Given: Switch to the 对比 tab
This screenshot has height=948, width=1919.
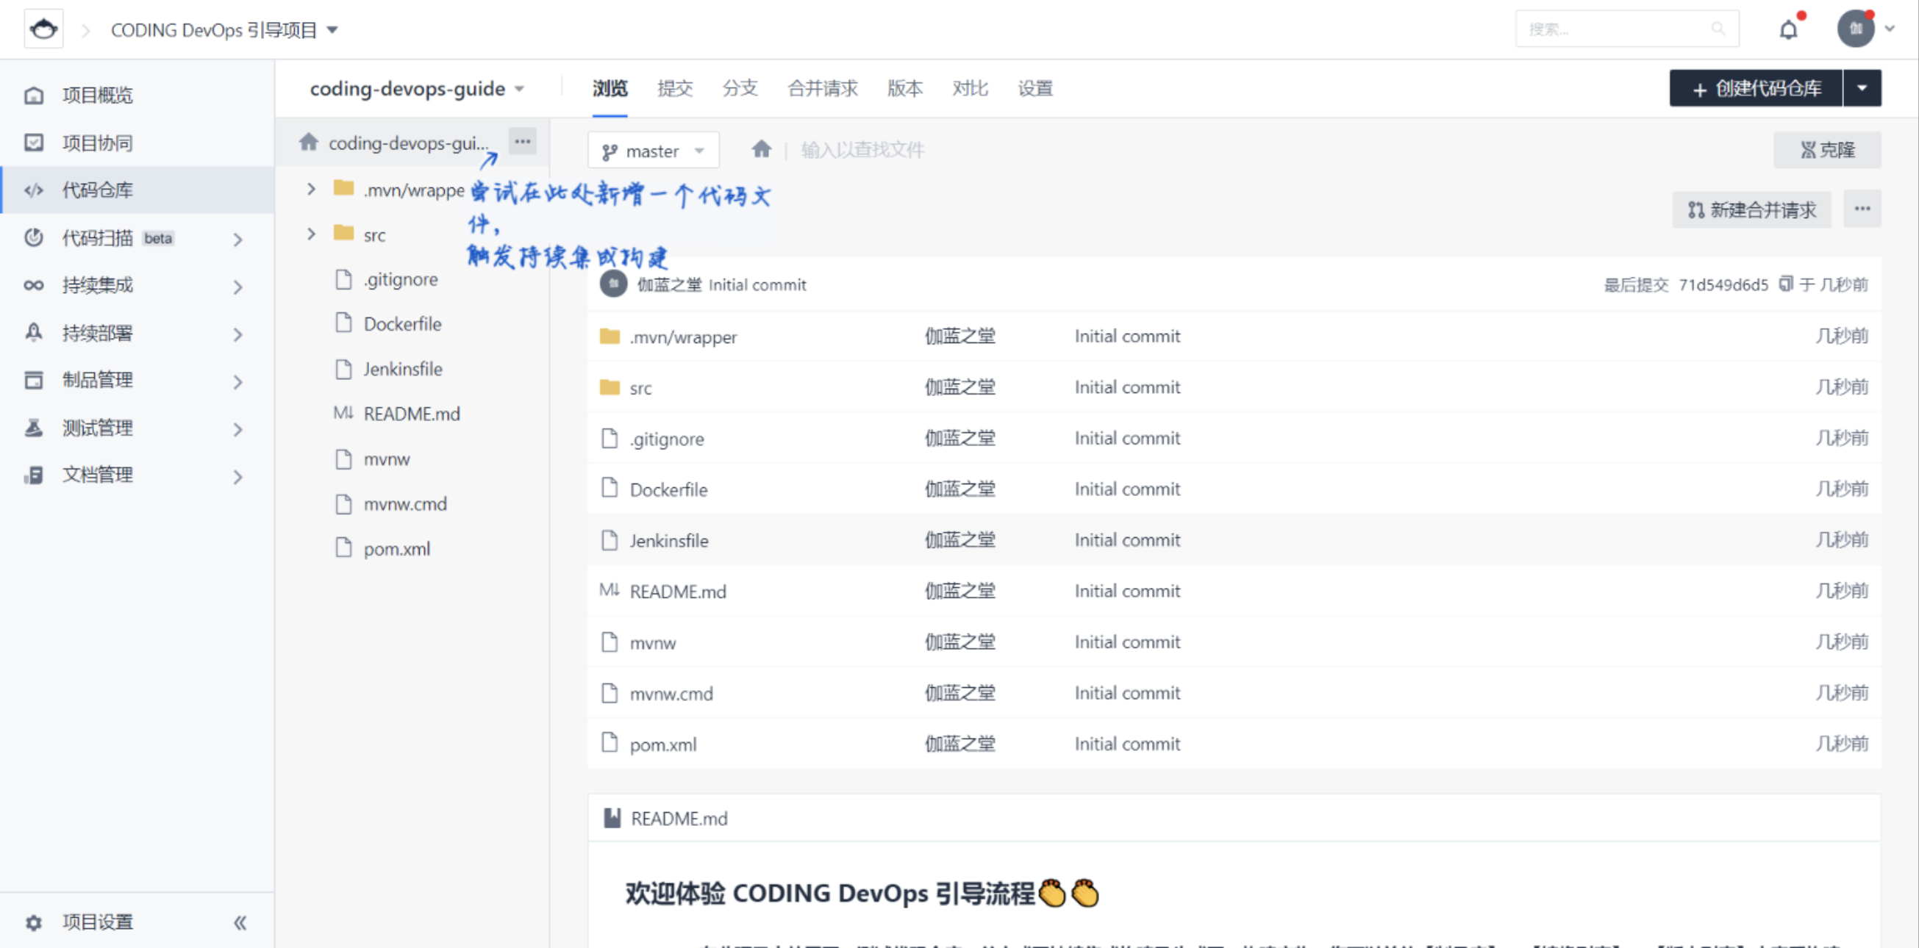Looking at the screenshot, I should (x=969, y=89).
